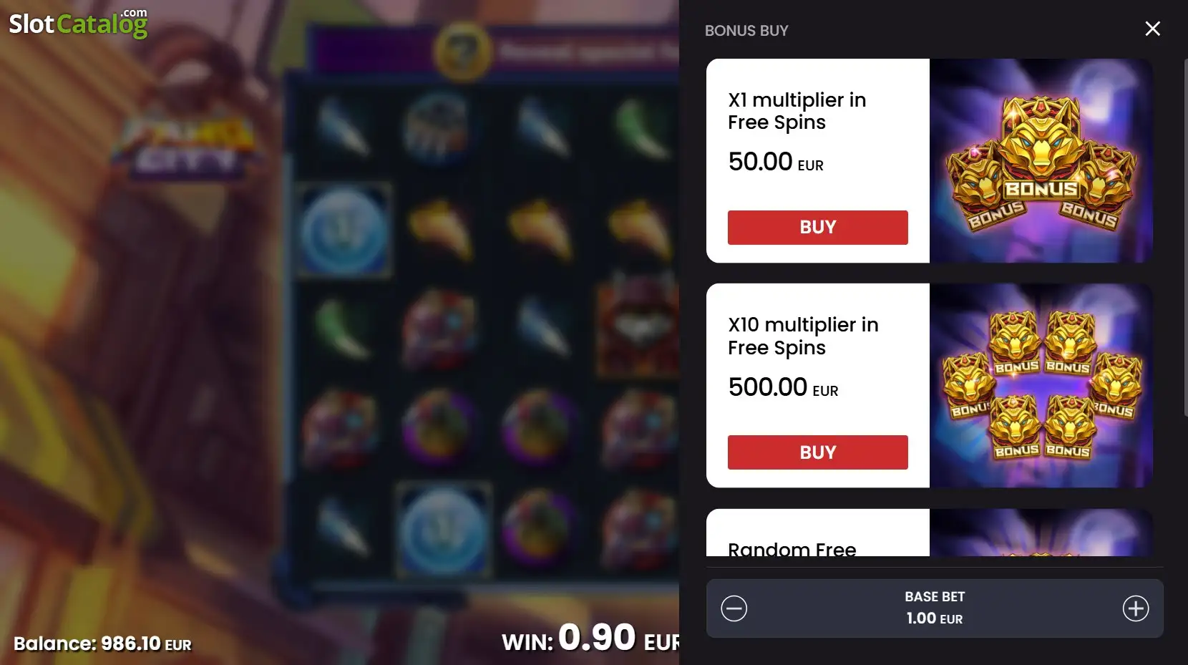Buy the X10 multiplier Free Spins
The height and width of the screenshot is (665, 1188).
817,452
